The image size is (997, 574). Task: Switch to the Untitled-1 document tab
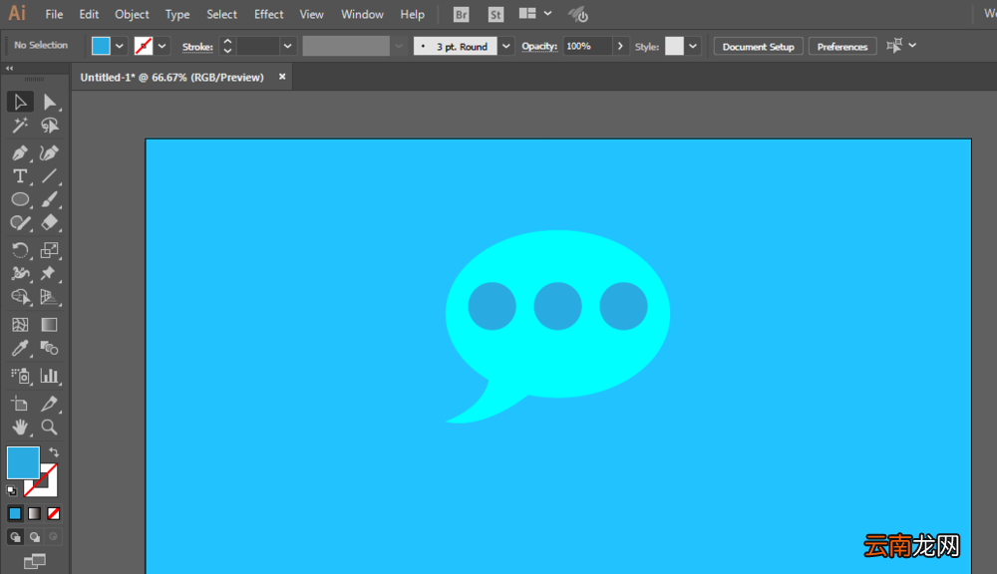coord(172,77)
